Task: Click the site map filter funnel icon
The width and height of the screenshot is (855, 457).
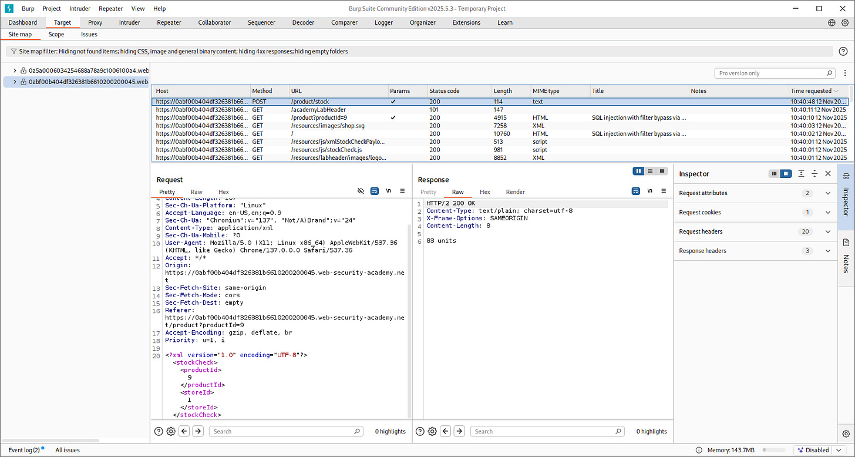Action: point(14,52)
